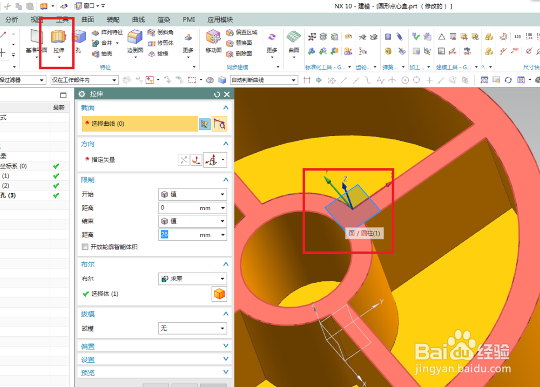Collapse the Limits (限制) group
The height and width of the screenshot is (387, 540).
(226, 179)
